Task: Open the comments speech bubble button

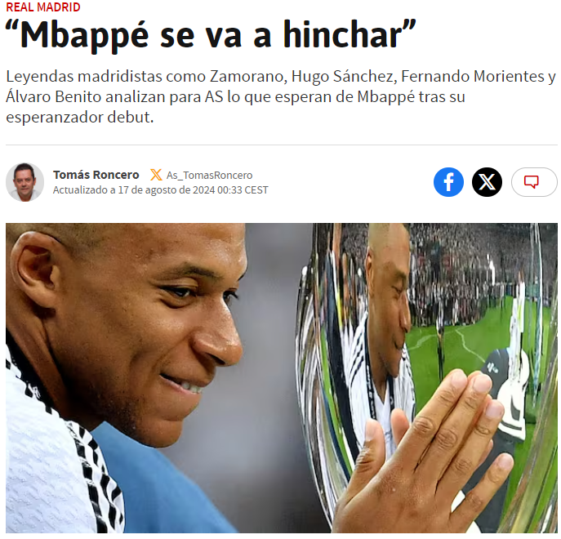Action: coord(534,182)
